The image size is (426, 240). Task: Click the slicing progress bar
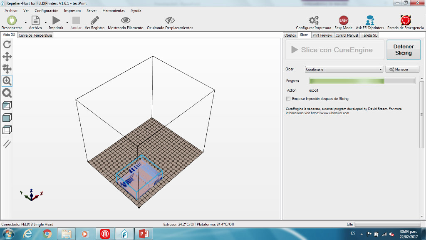pos(362,81)
